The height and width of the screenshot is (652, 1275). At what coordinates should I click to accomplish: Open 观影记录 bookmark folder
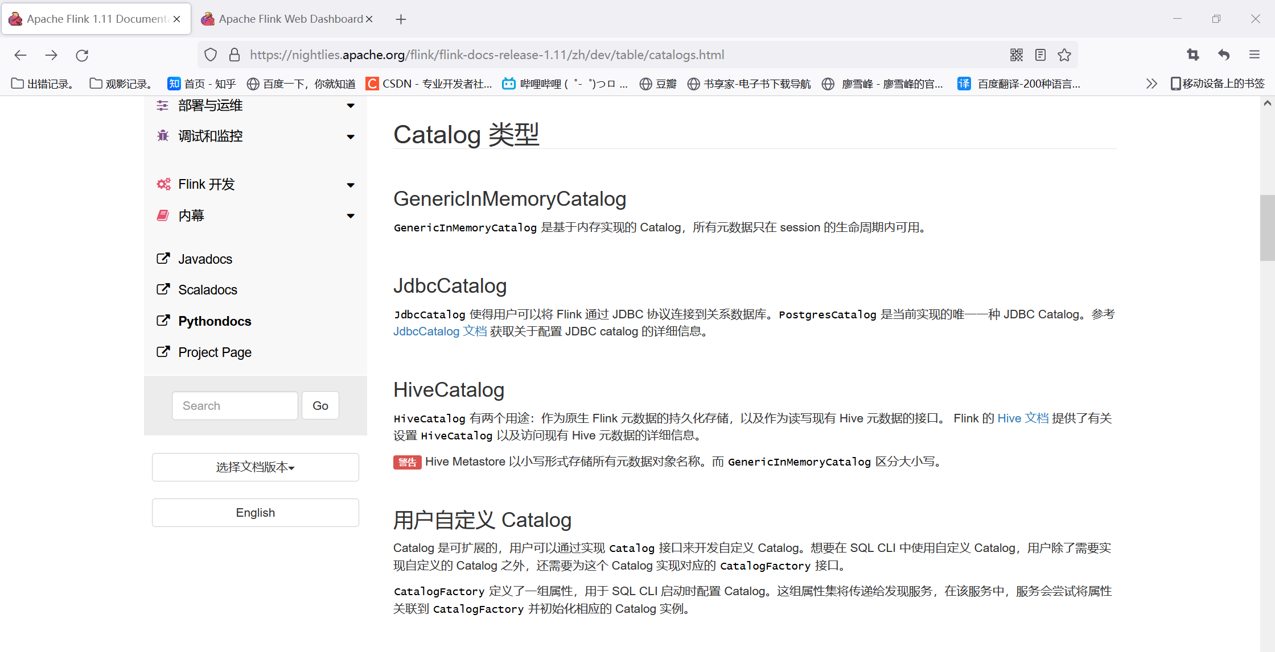click(x=121, y=84)
